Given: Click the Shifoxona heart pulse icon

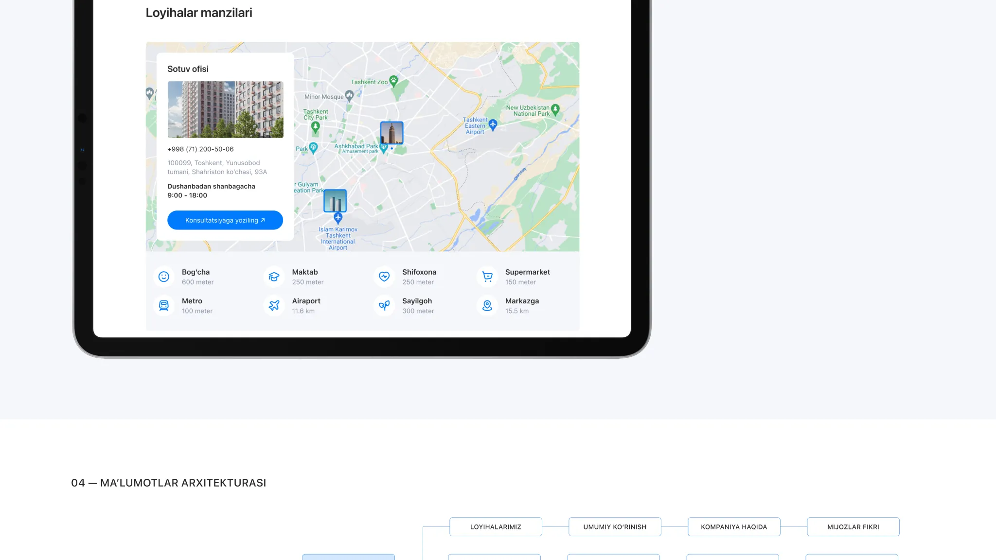Looking at the screenshot, I should (x=384, y=277).
